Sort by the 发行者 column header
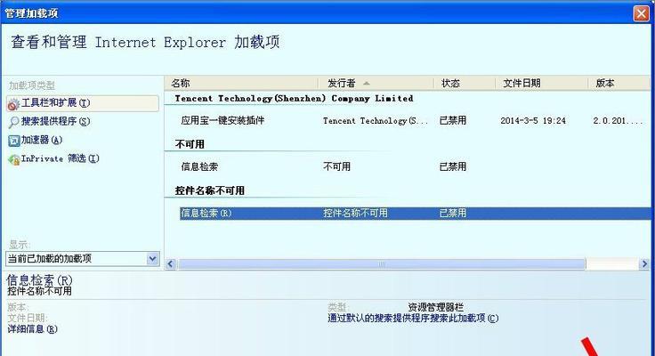Viewport: 655px width, 356px height. click(376, 83)
